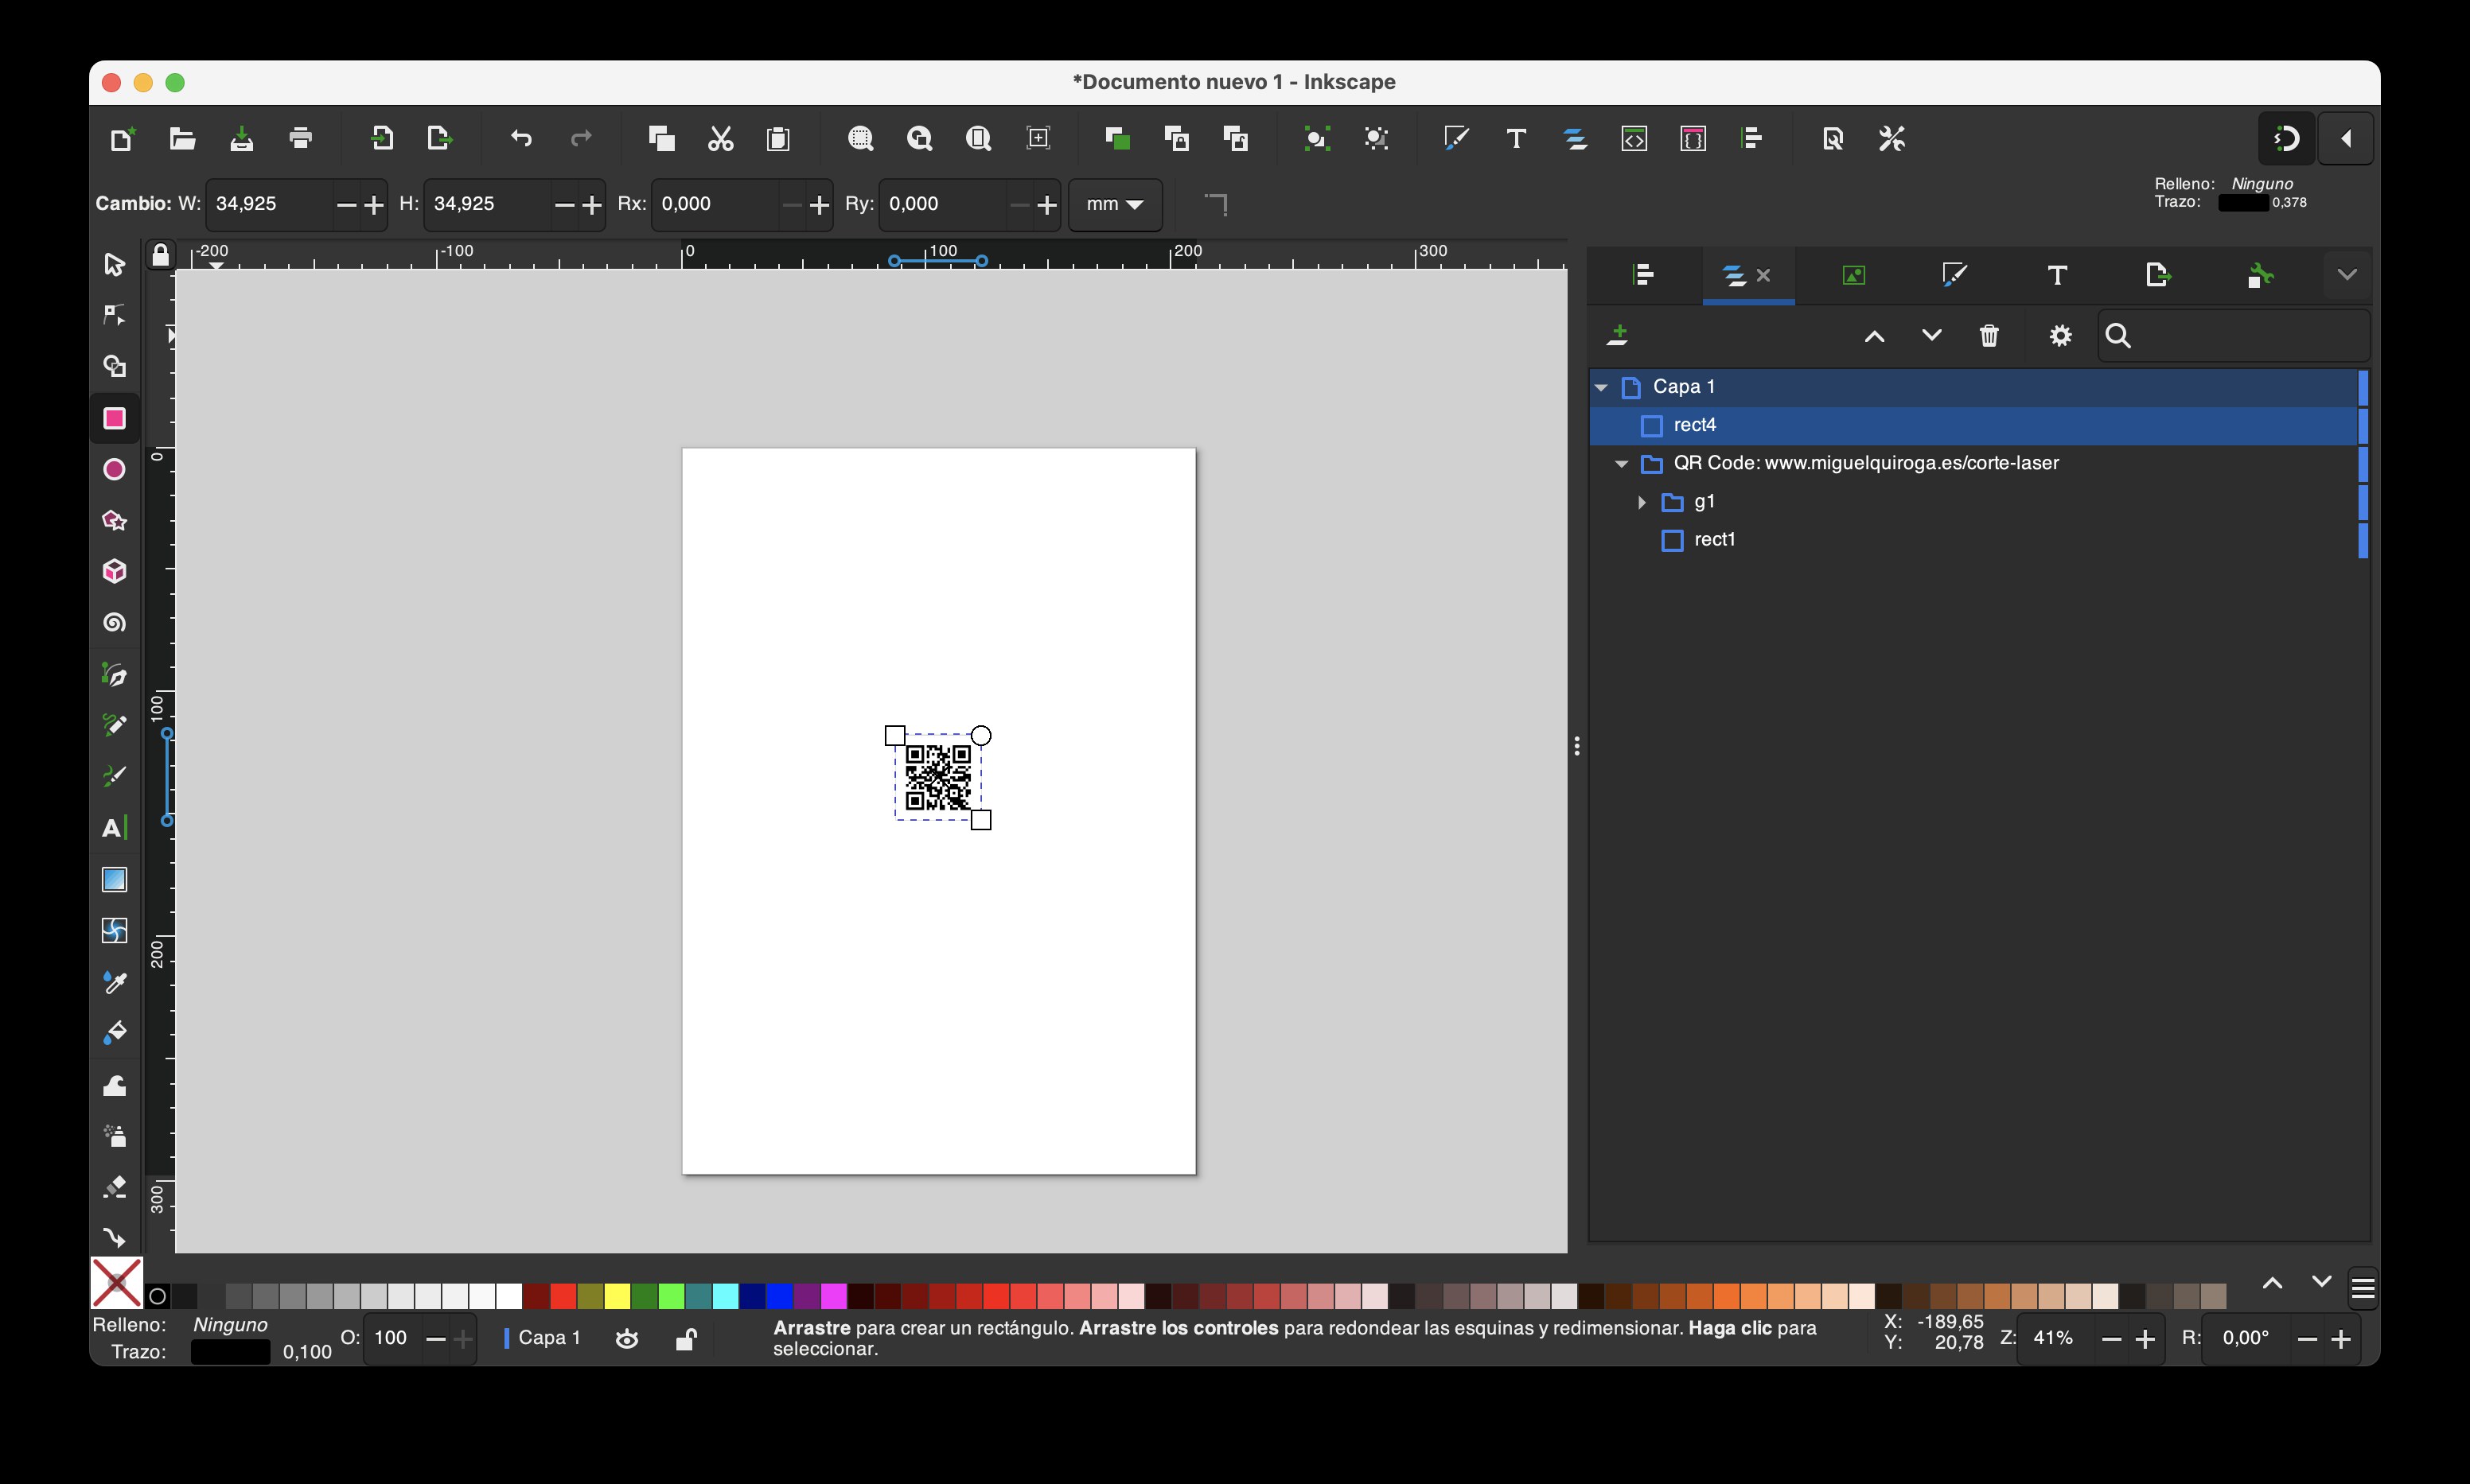Open the dock panel tabs chevron menu

[2347, 275]
